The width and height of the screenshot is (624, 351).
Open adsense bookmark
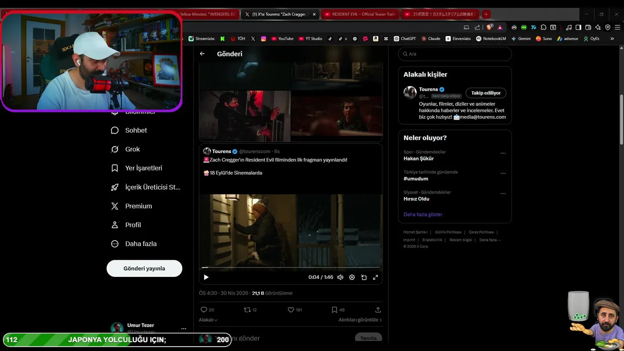coord(567,39)
